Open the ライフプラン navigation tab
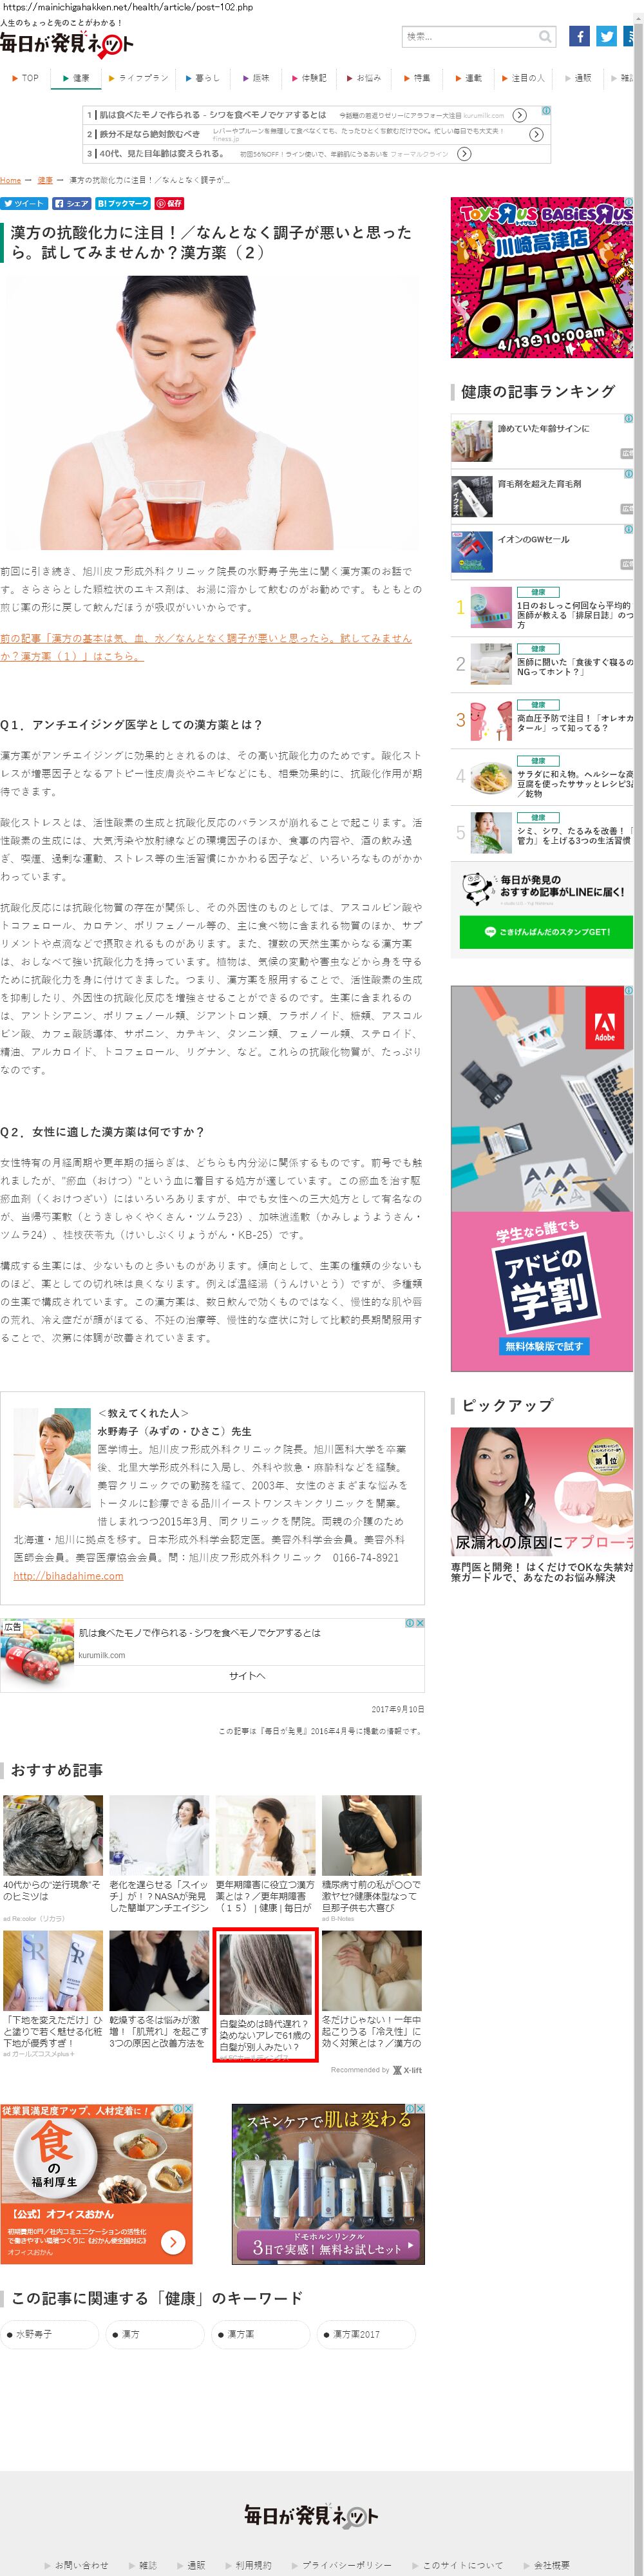 point(138,77)
